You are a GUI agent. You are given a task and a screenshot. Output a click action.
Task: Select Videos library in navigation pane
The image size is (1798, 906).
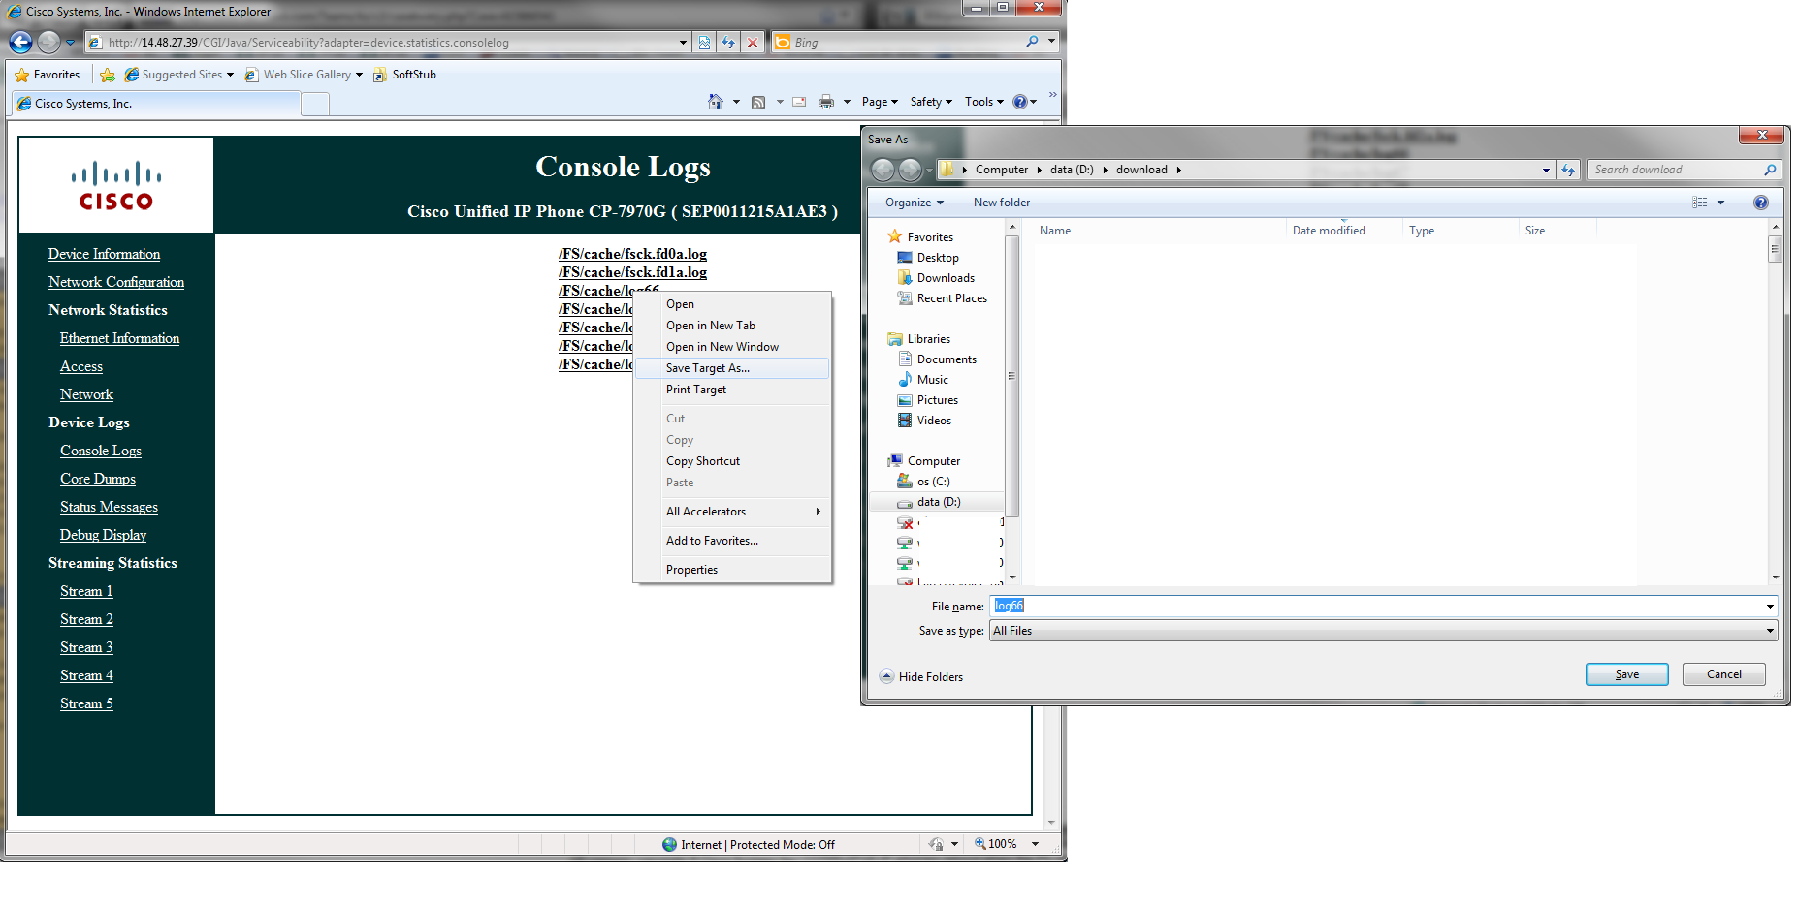pyautogui.click(x=924, y=421)
